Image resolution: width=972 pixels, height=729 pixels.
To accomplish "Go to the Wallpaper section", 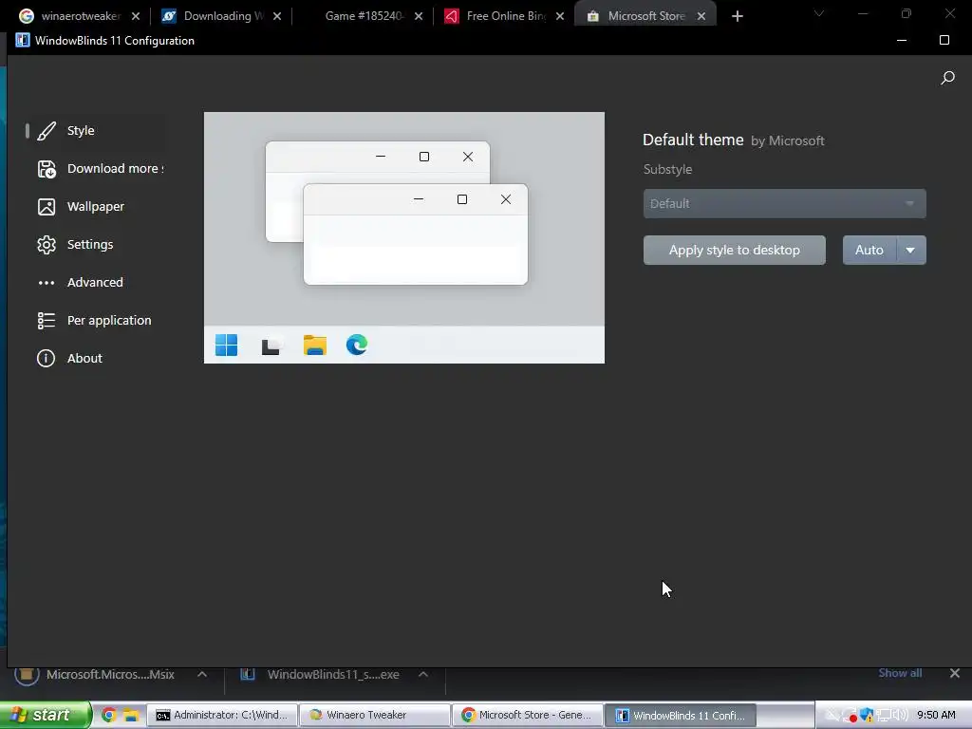I will [x=96, y=206].
